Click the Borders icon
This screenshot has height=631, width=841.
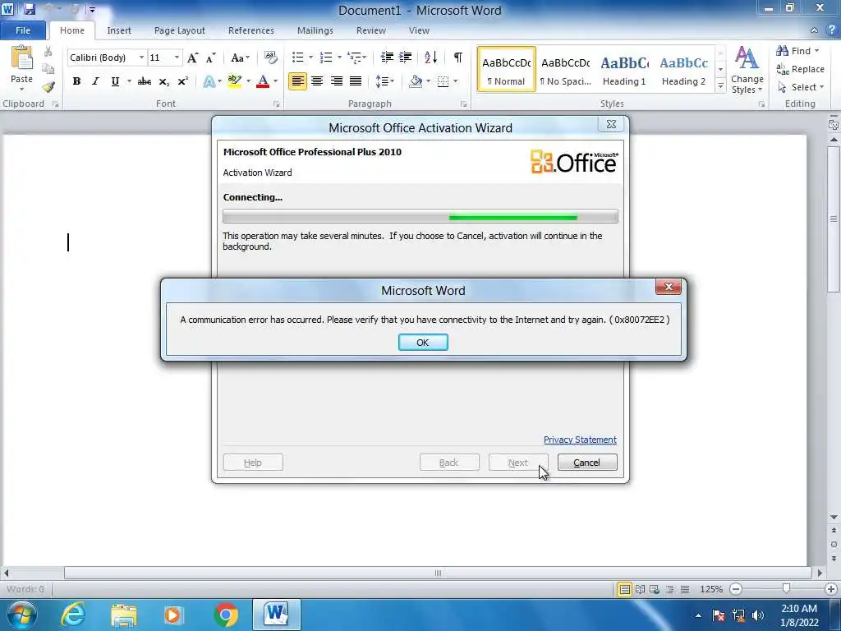pyautogui.click(x=443, y=81)
